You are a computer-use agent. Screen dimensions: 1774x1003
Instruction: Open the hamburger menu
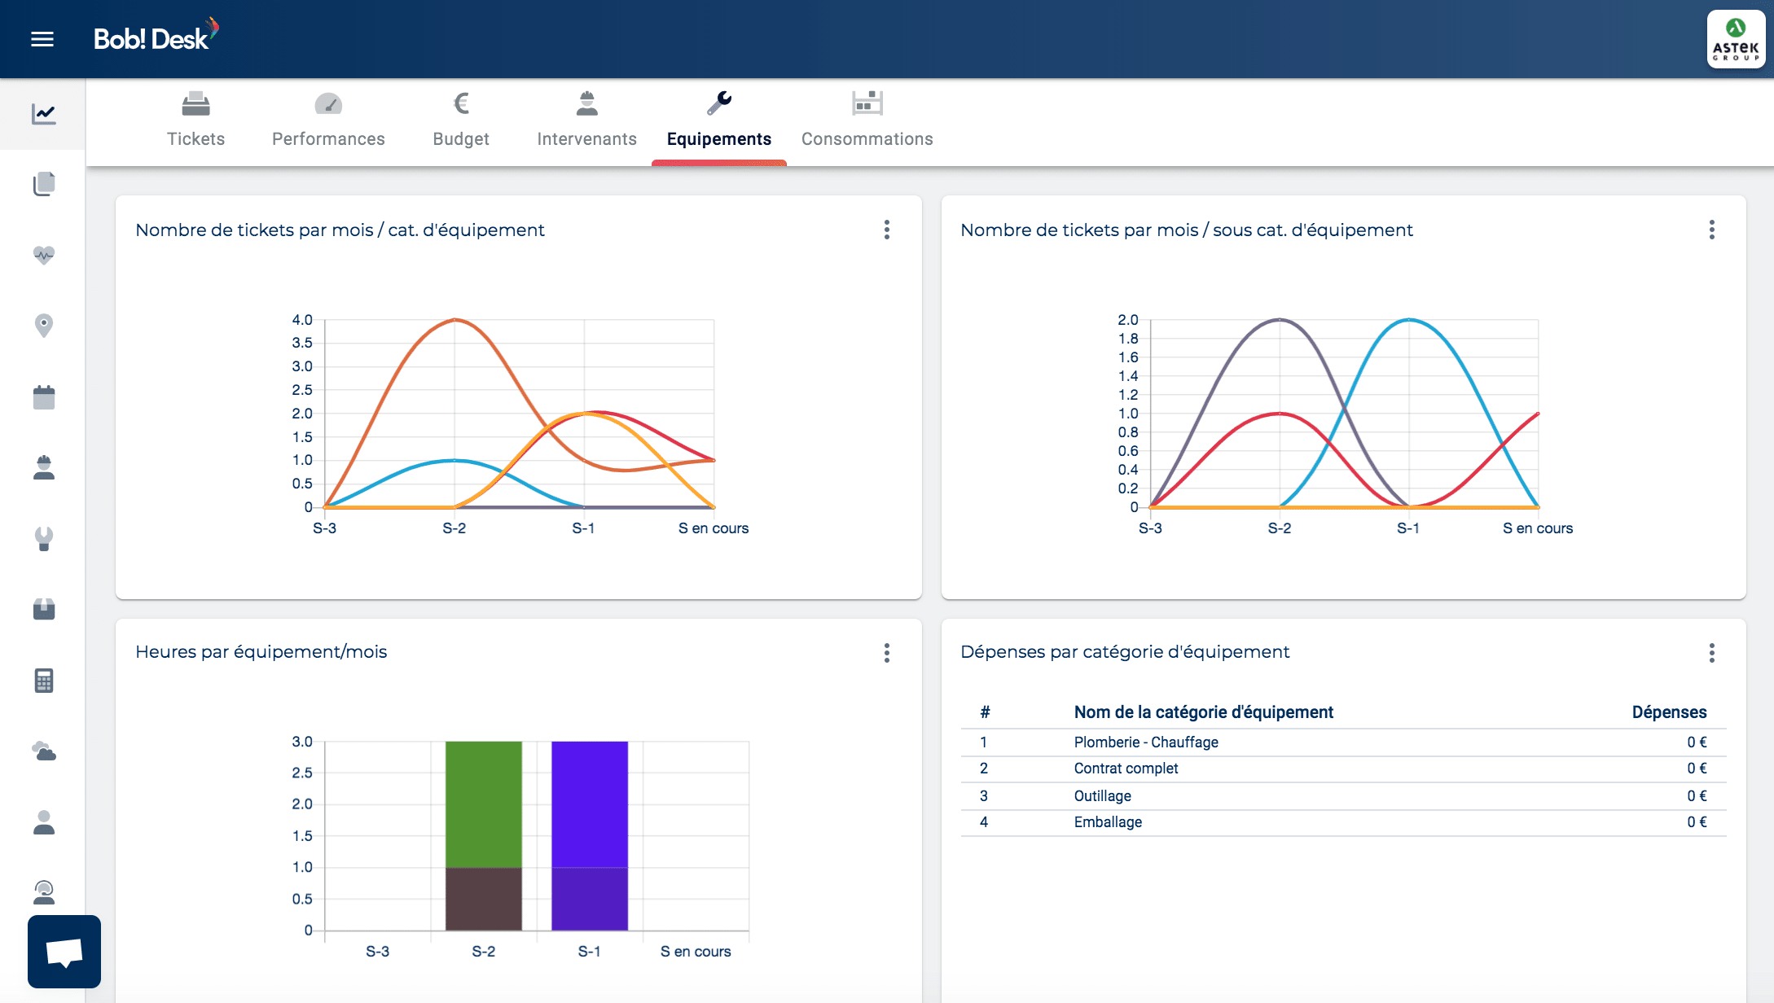pyautogui.click(x=42, y=39)
